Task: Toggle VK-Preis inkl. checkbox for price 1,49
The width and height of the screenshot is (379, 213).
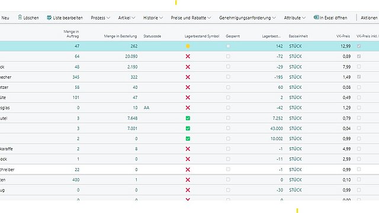Action: click(x=359, y=77)
